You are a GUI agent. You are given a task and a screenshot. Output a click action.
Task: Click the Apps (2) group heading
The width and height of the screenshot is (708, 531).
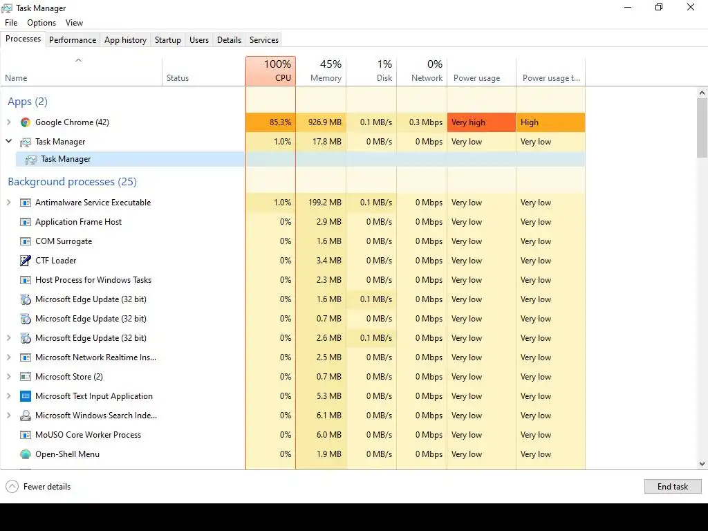[28, 102]
